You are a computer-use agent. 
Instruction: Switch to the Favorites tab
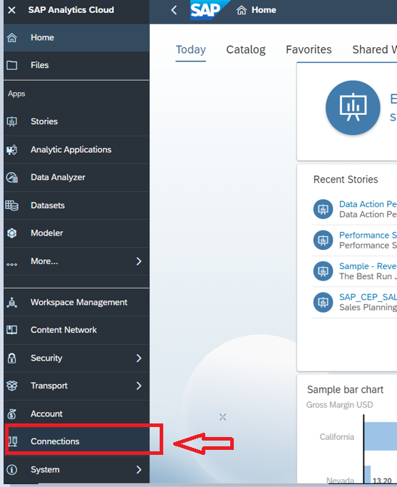point(309,50)
